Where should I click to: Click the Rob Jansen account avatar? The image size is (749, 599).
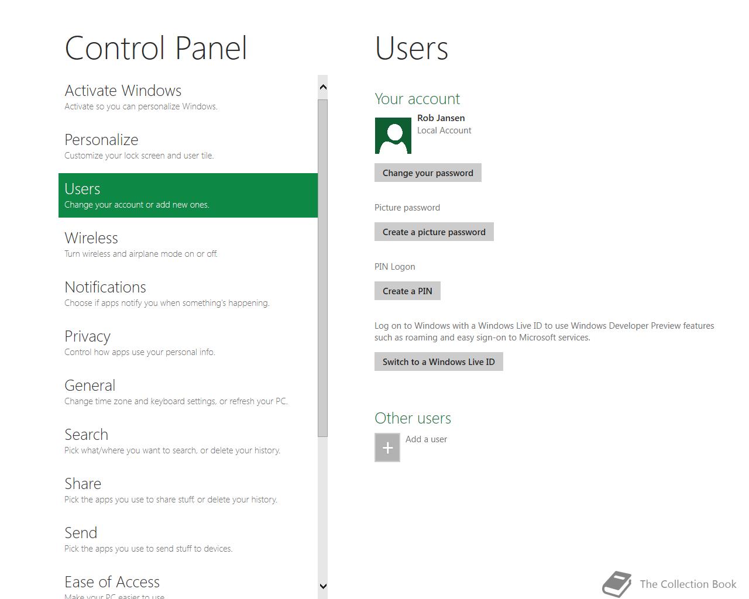pyautogui.click(x=393, y=135)
